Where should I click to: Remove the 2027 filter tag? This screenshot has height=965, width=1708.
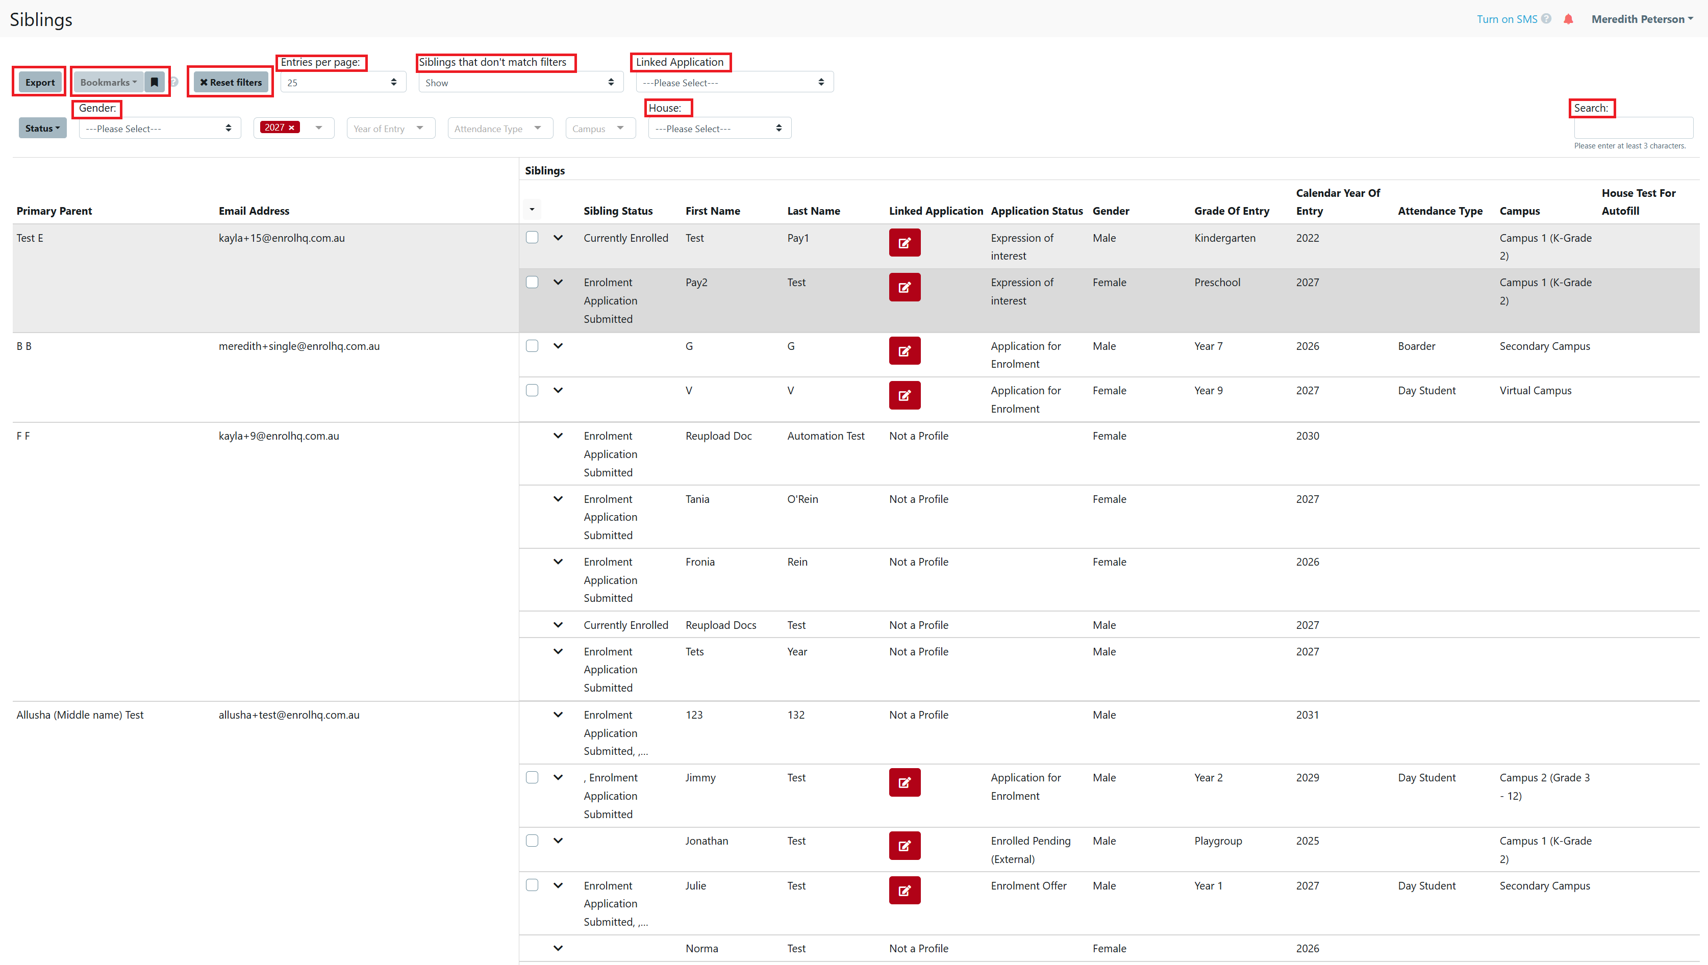coord(291,128)
